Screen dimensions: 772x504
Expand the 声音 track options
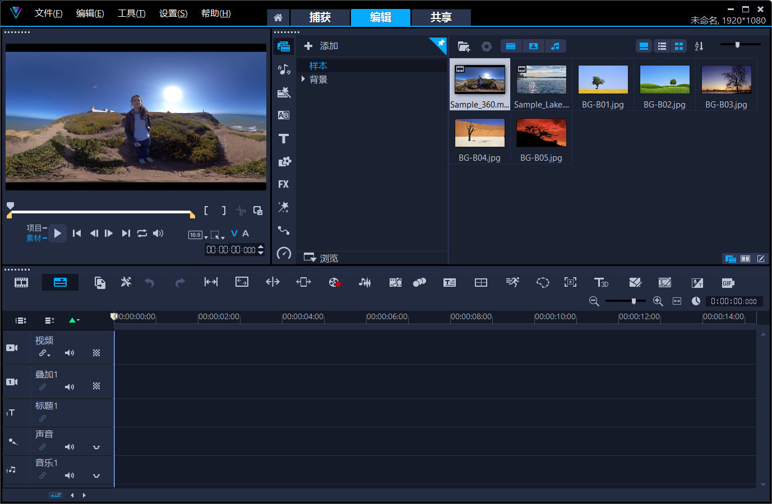[x=96, y=447]
